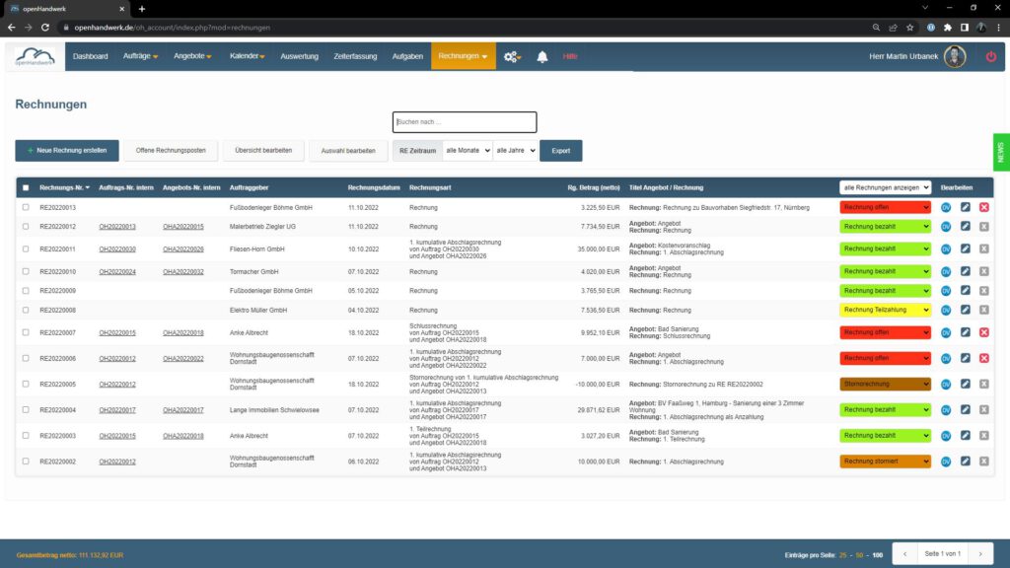Click the 'Neue Rechnung erstellen' button
The width and height of the screenshot is (1010, 568).
[67, 151]
